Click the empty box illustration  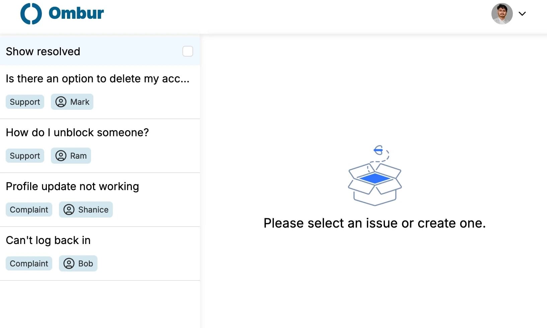375,175
